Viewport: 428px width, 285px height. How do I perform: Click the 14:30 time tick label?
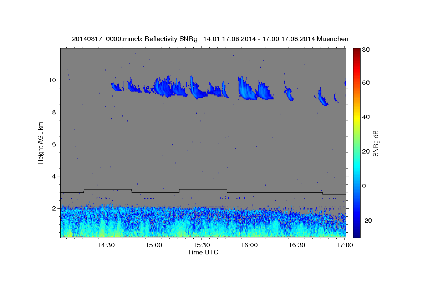click(106, 245)
